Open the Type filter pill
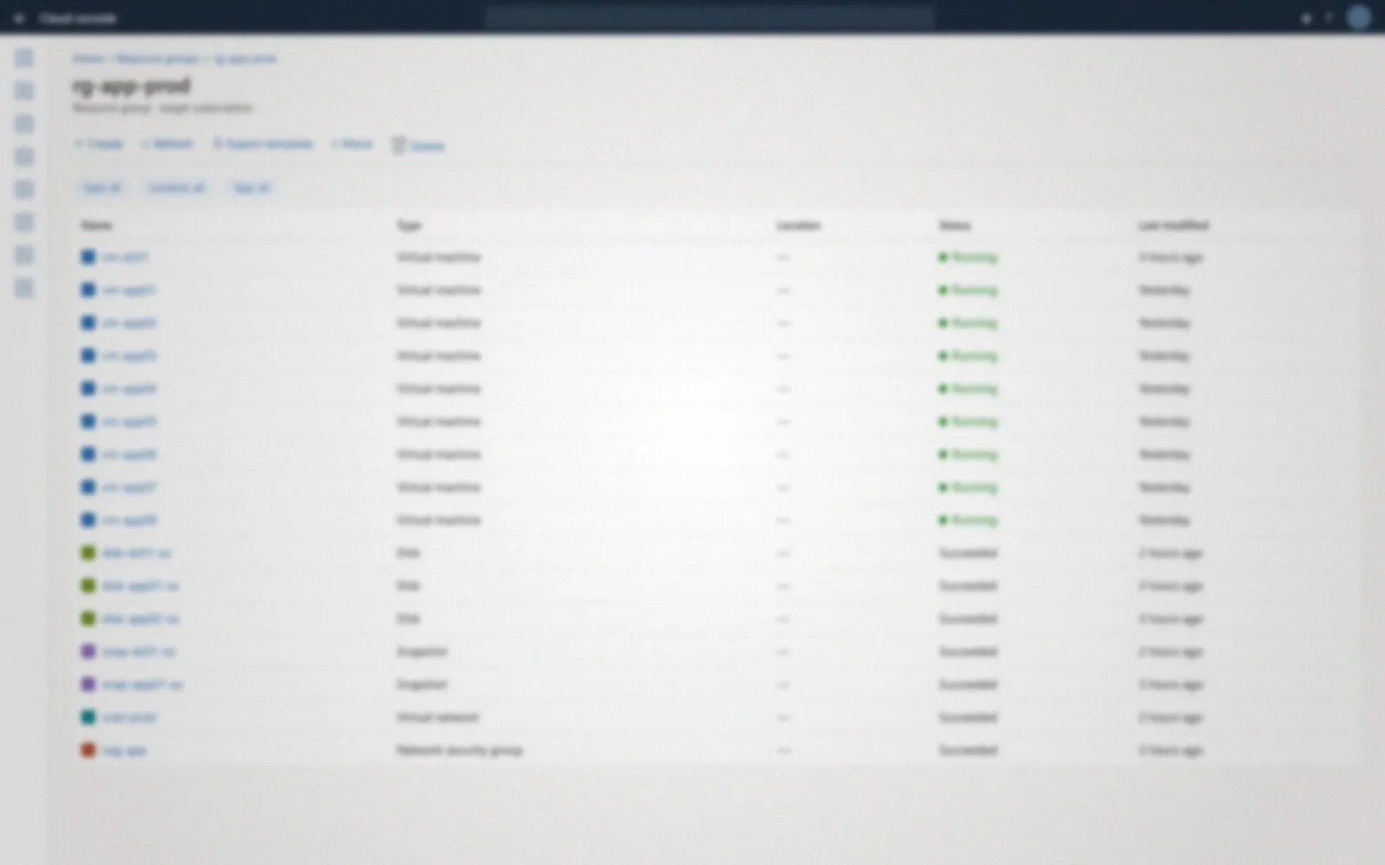Viewport: 1385px width, 865px height. (101, 188)
